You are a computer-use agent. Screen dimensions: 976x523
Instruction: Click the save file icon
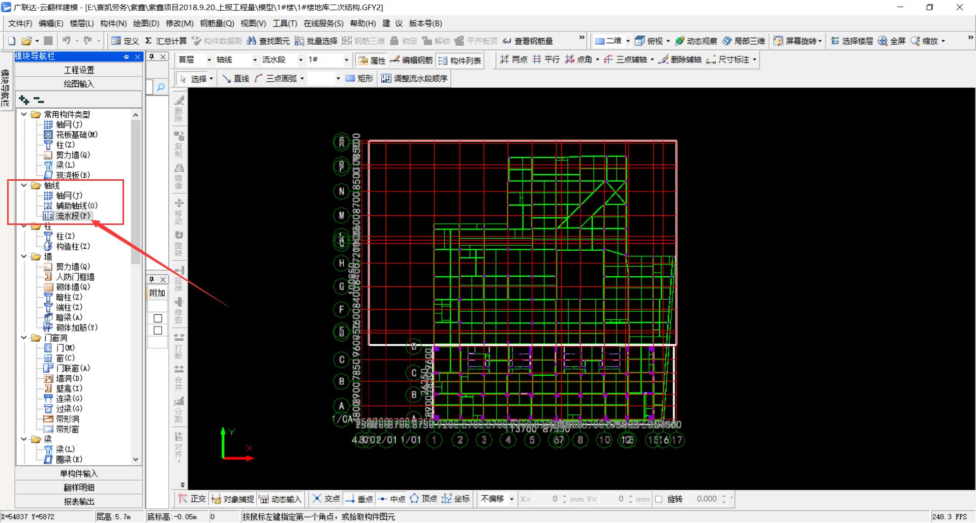(48, 41)
